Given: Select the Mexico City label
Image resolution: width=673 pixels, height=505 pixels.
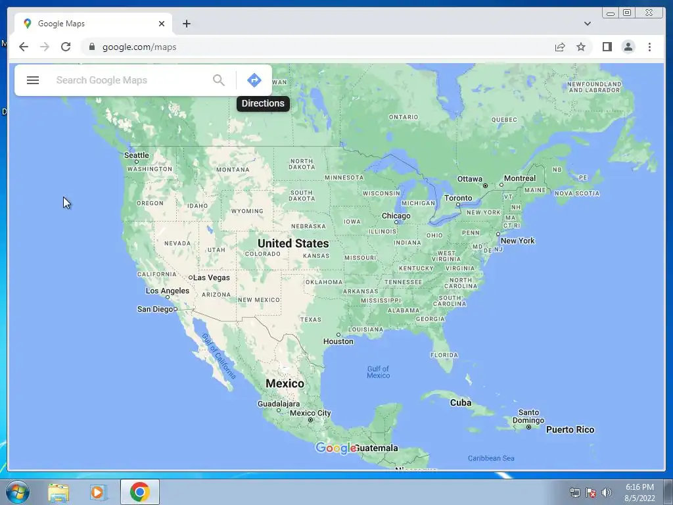Looking at the screenshot, I should pos(310,413).
